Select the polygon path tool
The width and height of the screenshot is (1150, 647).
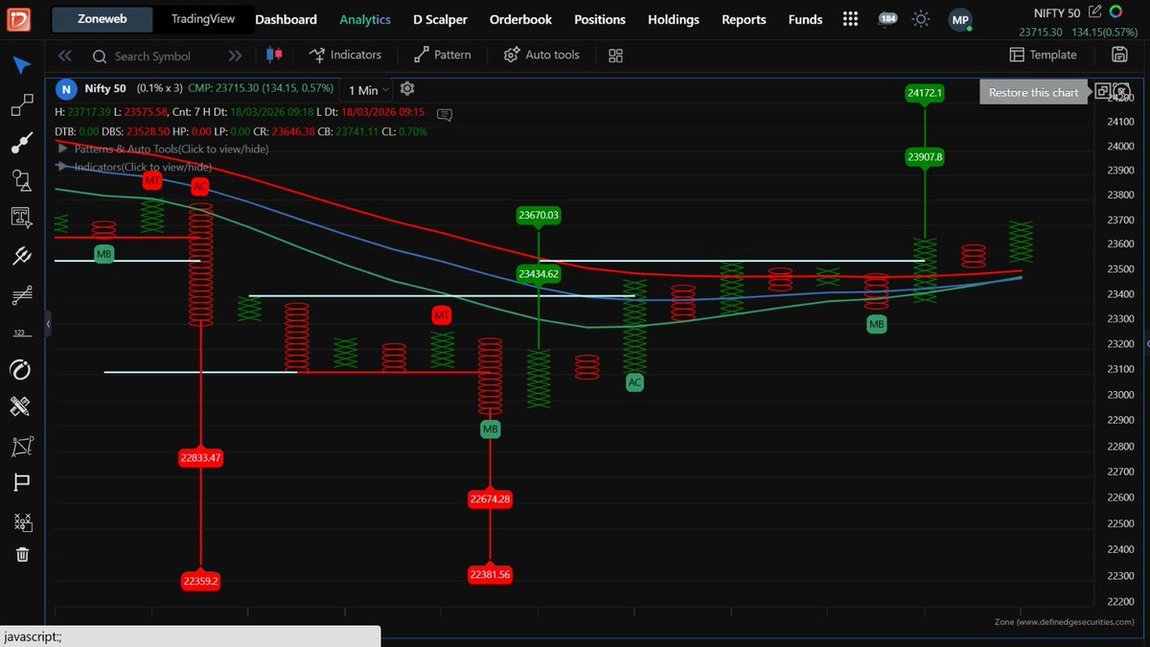click(21, 446)
